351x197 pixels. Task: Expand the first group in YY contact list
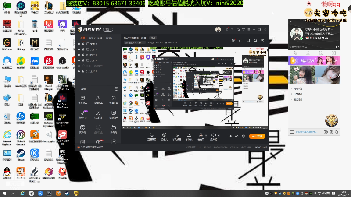point(291,88)
